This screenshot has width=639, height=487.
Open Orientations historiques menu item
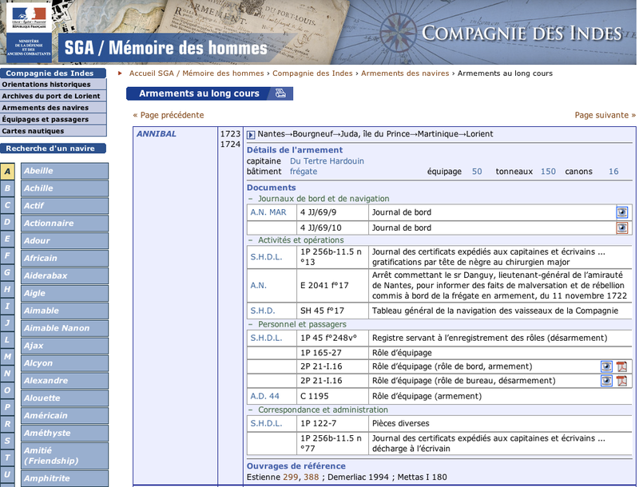[53, 85]
